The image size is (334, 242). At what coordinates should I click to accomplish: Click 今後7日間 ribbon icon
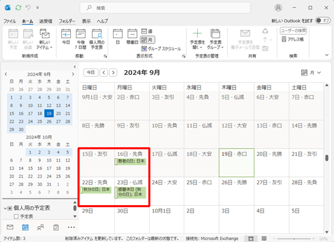tap(81, 39)
